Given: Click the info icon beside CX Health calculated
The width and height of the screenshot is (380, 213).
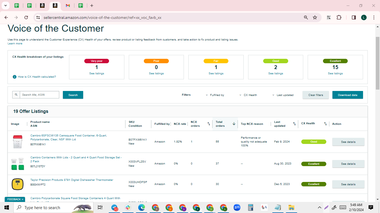Looking at the screenshot, I should (x=14, y=77).
